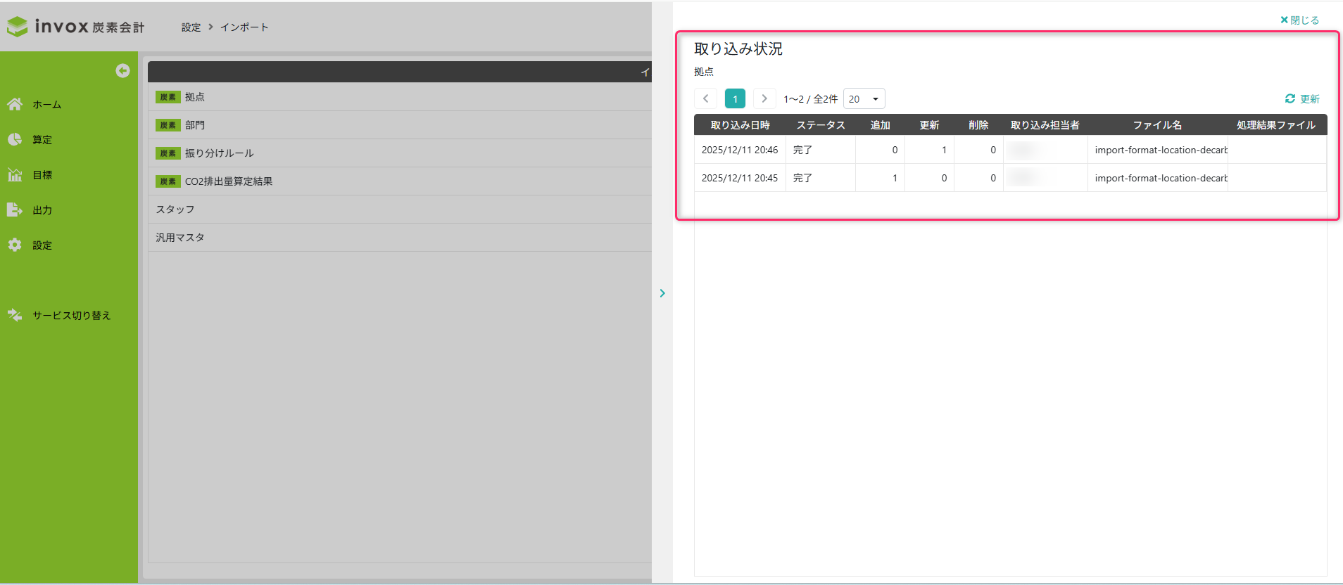Open the 算定 pie chart icon
The width and height of the screenshot is (1343, 585).
coord(15,139)
